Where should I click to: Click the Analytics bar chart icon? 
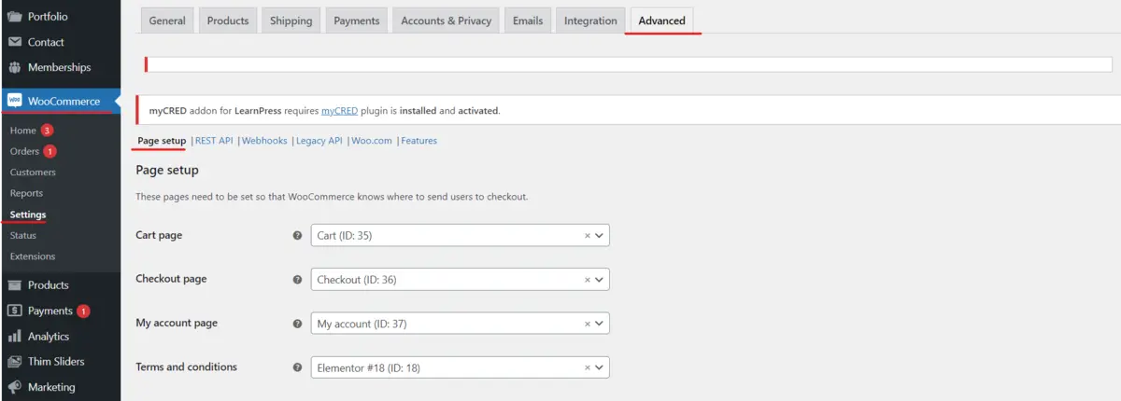coord(15,337)
